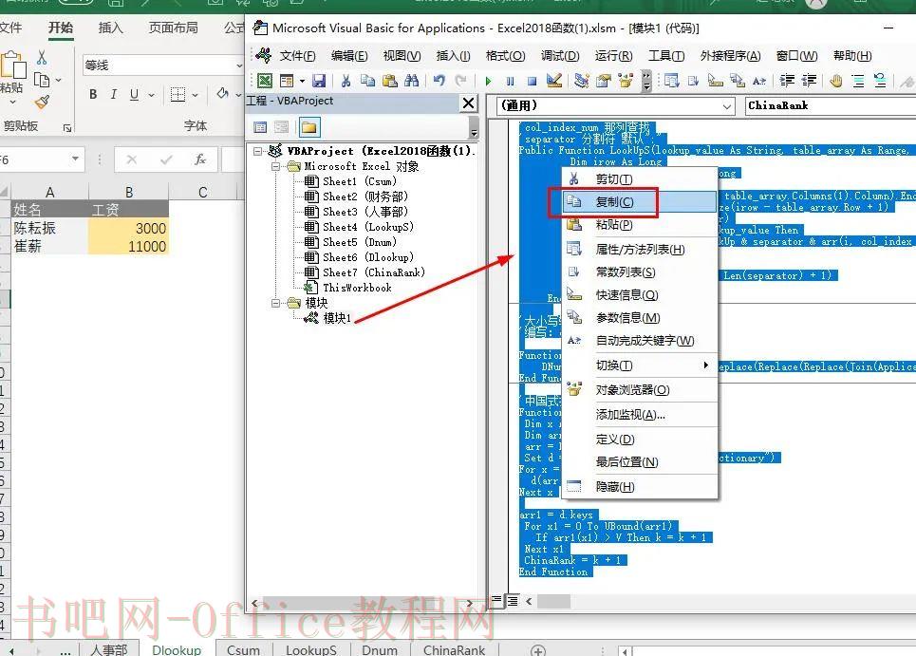The width and height of the screenshot is (916, 656).
Task: Click Excel's Format Painter brush icon
Action: click(x=42, y=102)
